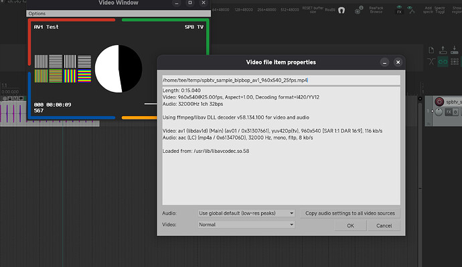Click the grid dots toolbar icon

455,62
